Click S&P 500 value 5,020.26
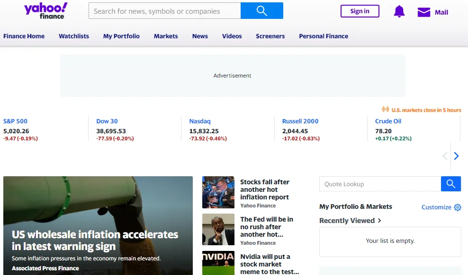Image resolution: width=468 pixels, height=275 pixels. [16, 131]
